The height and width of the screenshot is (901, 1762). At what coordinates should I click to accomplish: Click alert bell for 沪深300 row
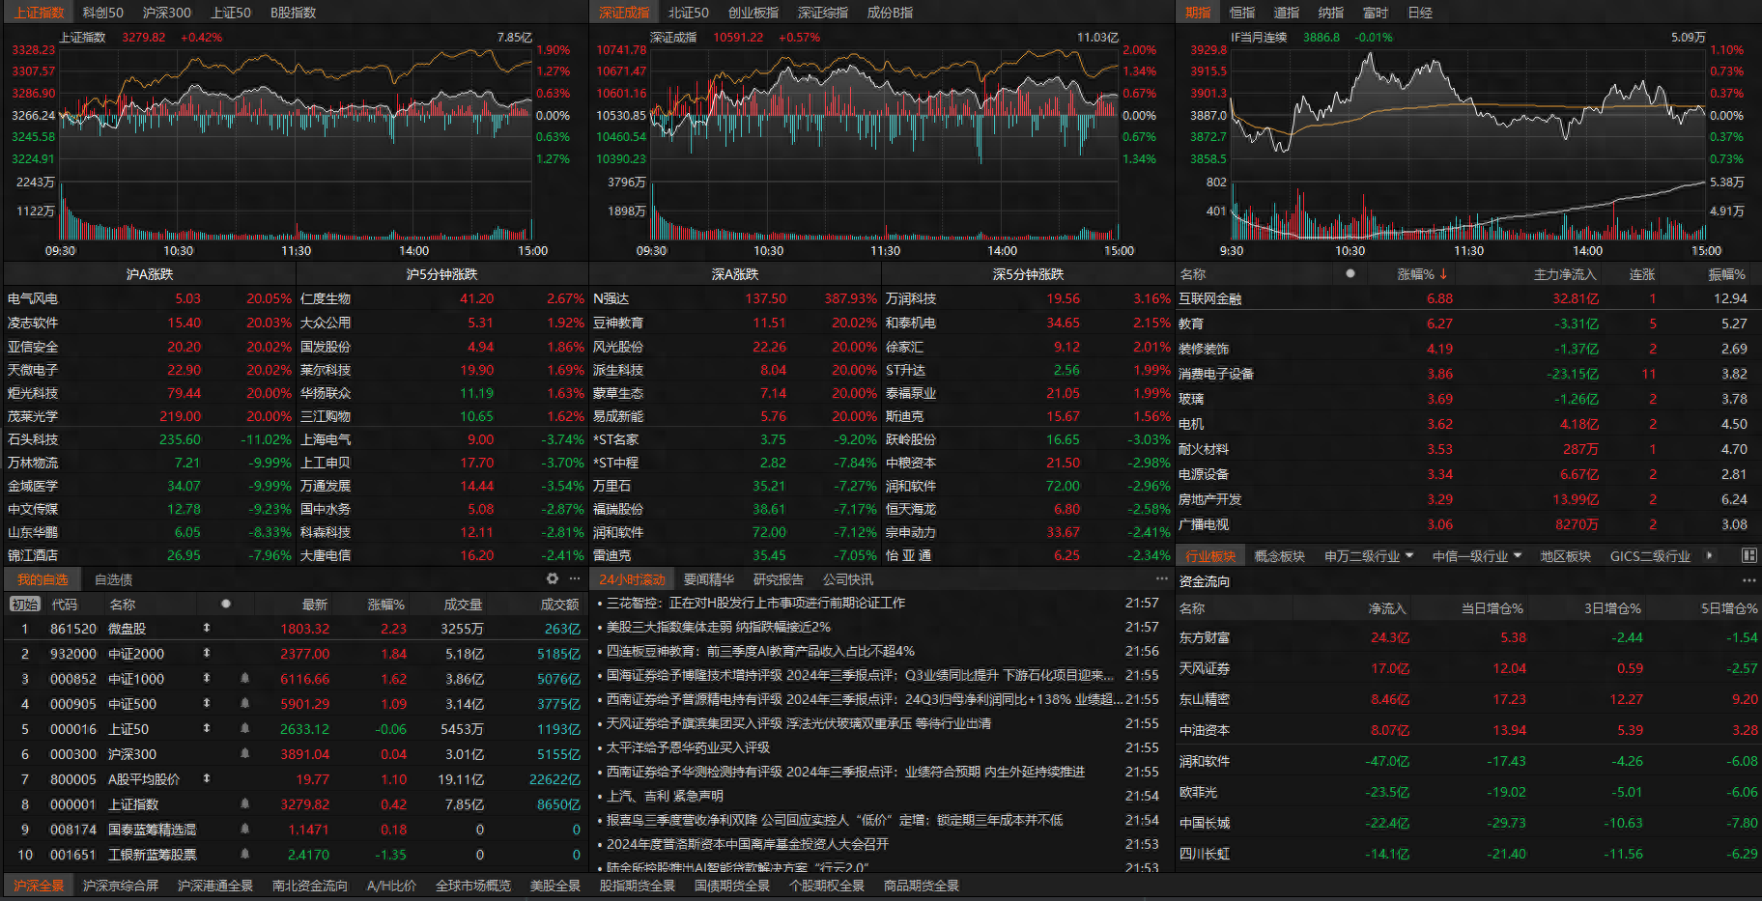244,753
